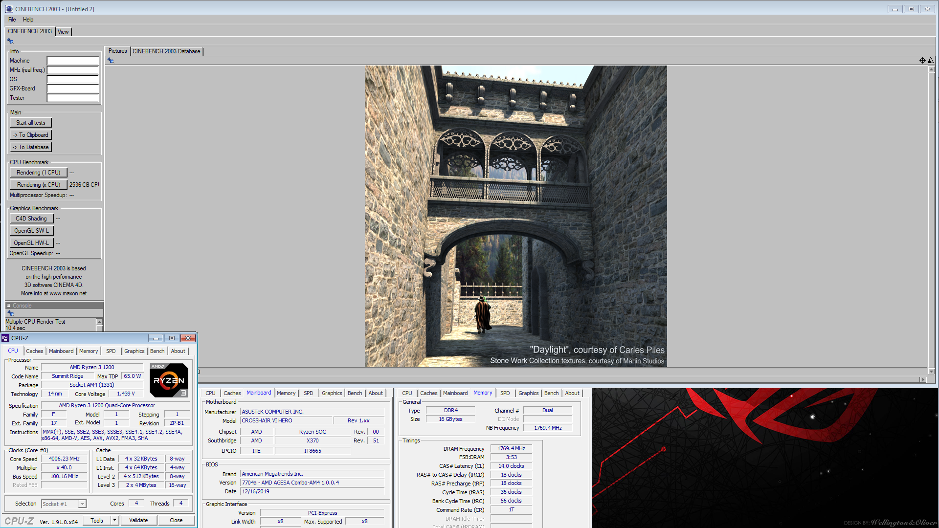Image resolution: width=939 pixels, height=528 pixels.
Task: Open the File menu
Action: click(12, 20)
